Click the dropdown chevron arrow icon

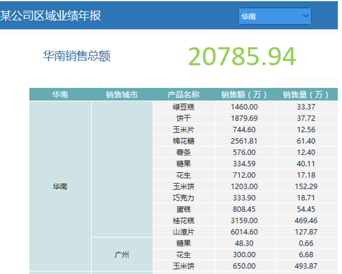click(x=306, y=15)
